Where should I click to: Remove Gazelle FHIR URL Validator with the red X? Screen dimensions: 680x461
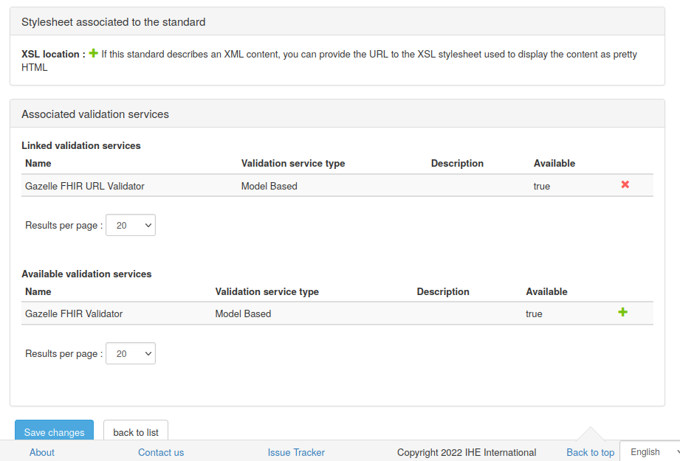[x=625, y=185]
